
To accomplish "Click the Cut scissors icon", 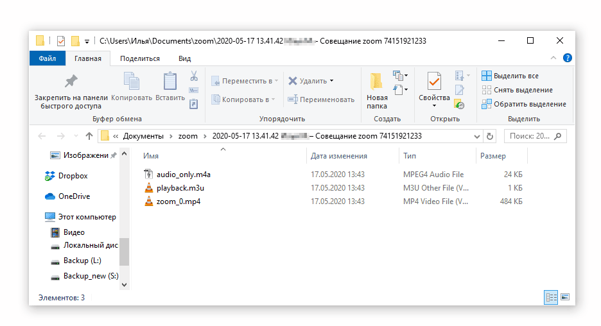I will 194,76.
